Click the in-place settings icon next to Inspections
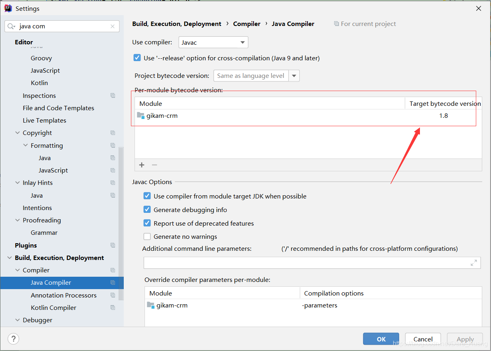This screenshot has height=351, width=491. click(x=113, y=95)
